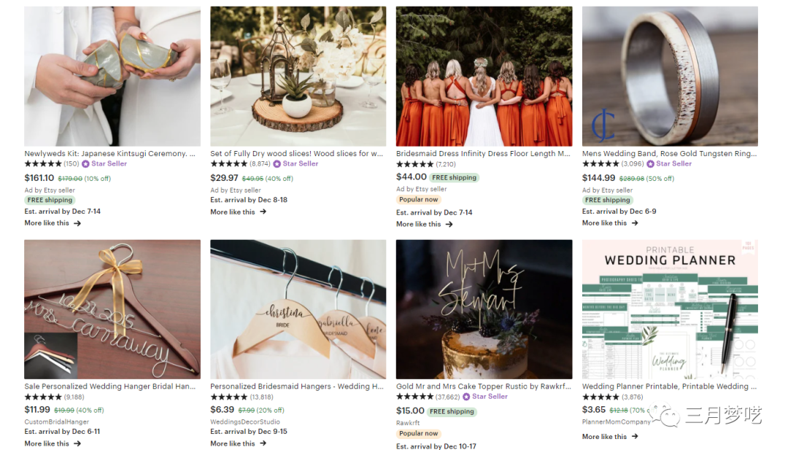Click the star rating of Wedding Planner Printable
This screenshot has height=450, width=788.
[x=600, y=397]
